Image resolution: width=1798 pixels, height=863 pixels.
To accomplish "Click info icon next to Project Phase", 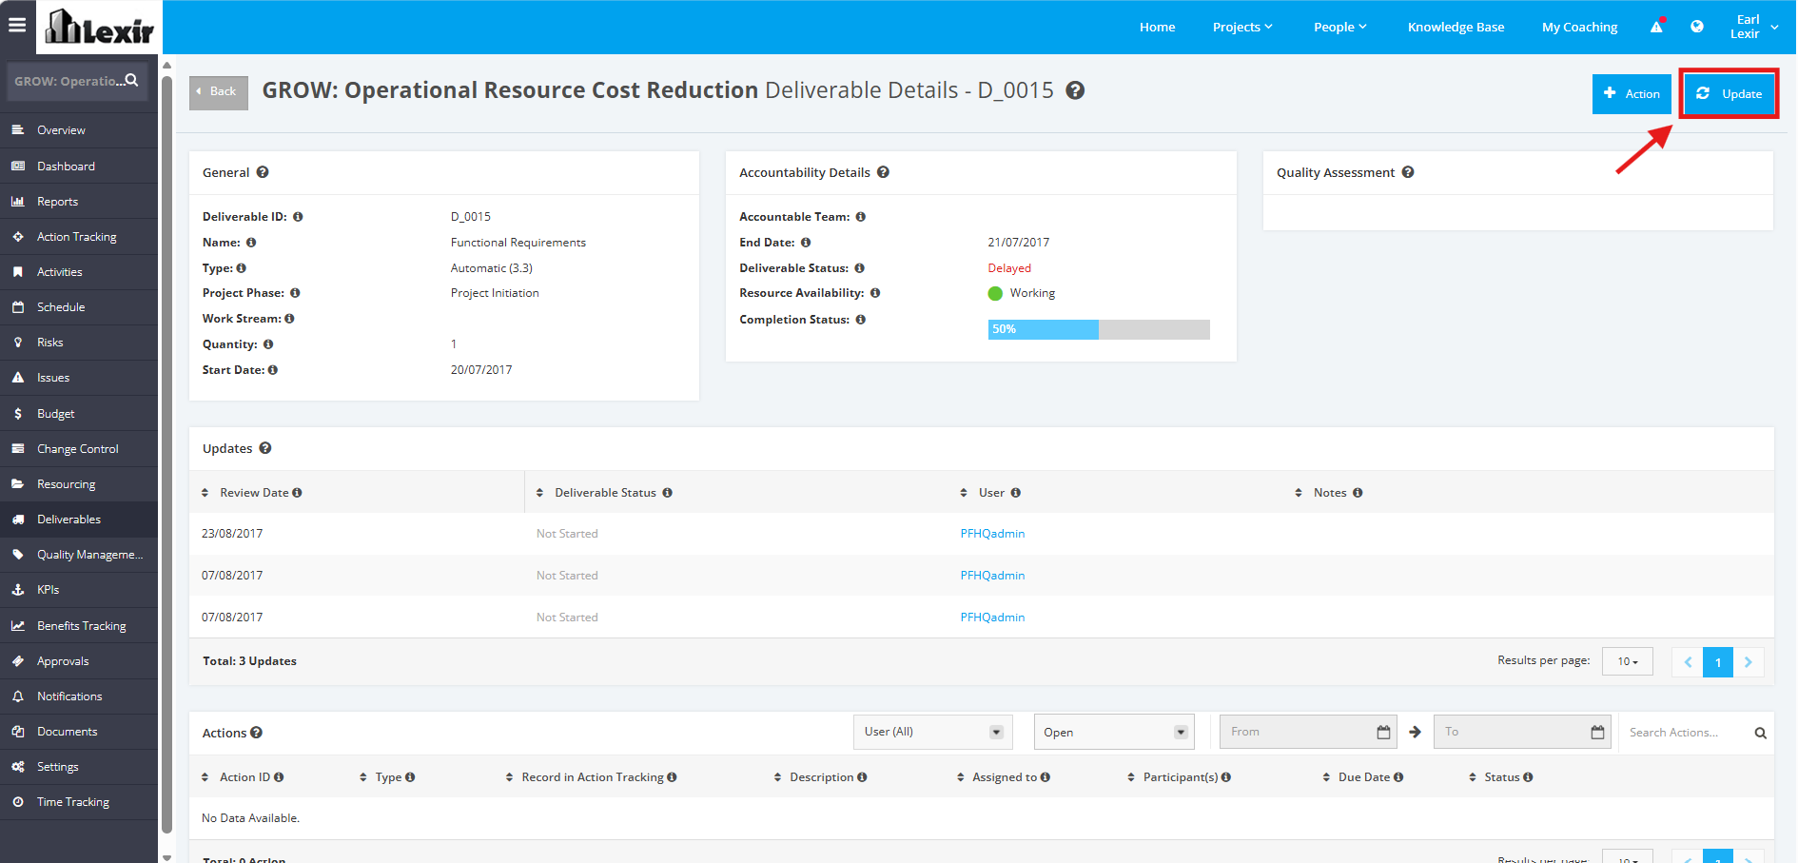I will pyautogui.click(x=295, y=293).
